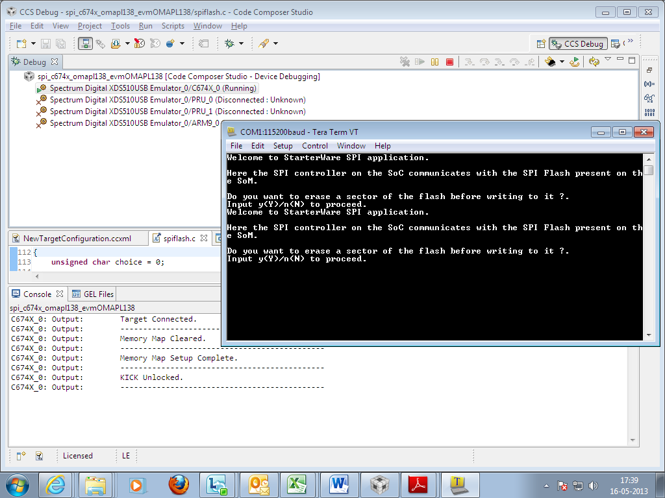Open the Debug view menu triangle

tap(608, 59)
